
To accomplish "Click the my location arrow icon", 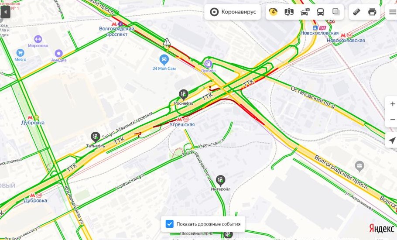I will point(392,140).
